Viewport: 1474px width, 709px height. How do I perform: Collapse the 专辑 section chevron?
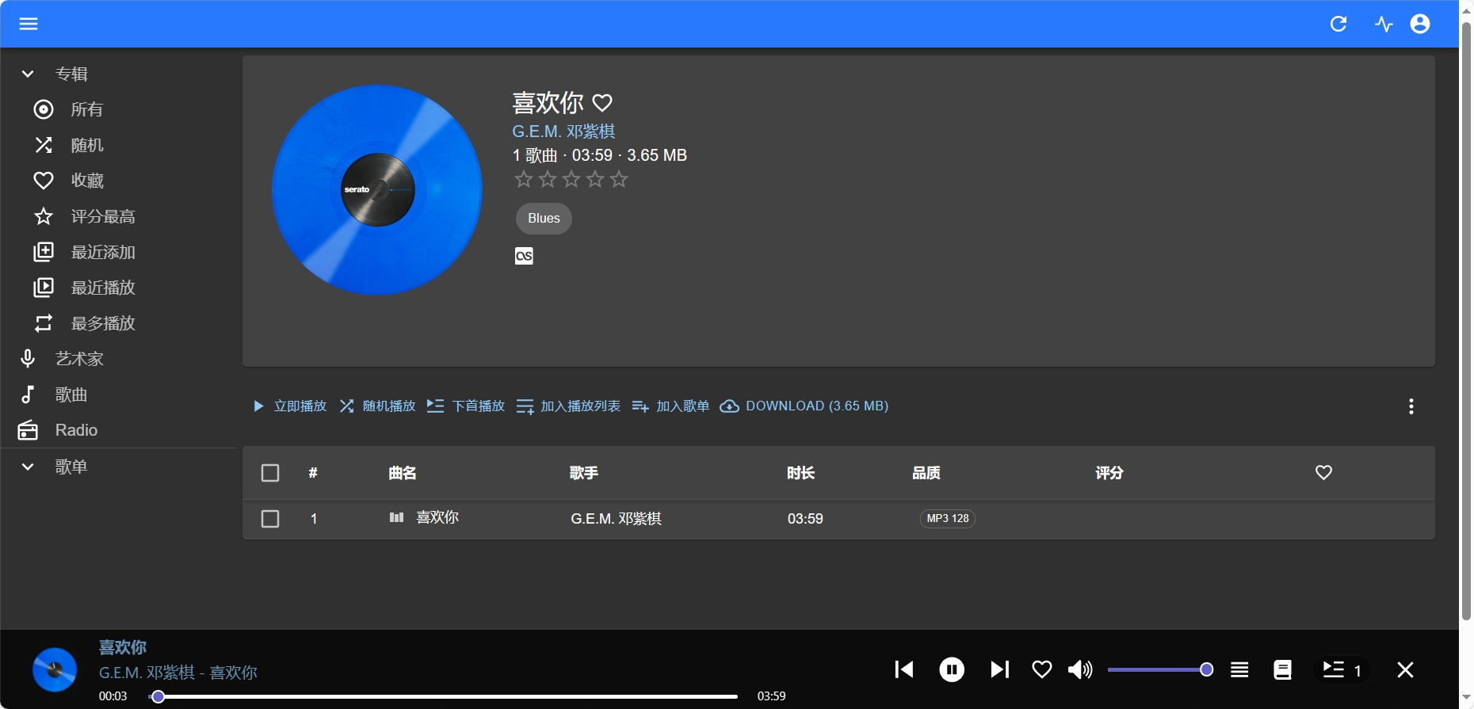pyautogui.click(x=28, y=74)
